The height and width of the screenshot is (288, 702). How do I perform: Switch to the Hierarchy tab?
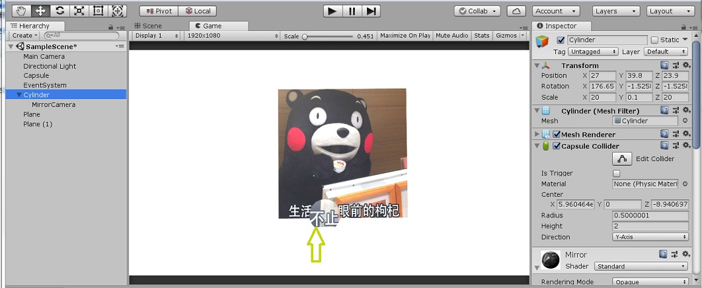(36, 26)
